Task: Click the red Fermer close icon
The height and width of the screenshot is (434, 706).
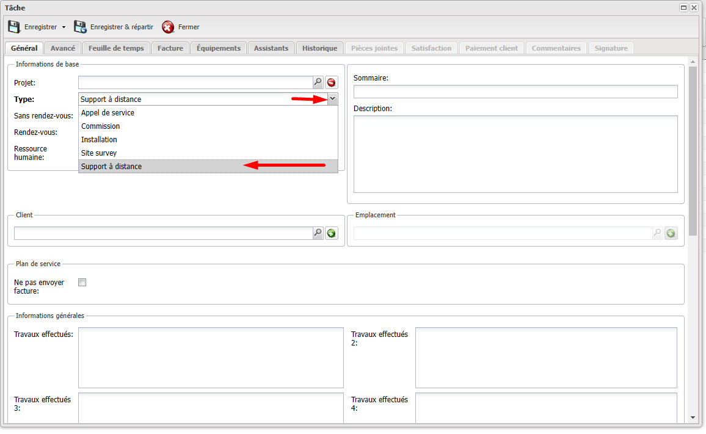Action: pyautogui.click(x=168, y=27)
